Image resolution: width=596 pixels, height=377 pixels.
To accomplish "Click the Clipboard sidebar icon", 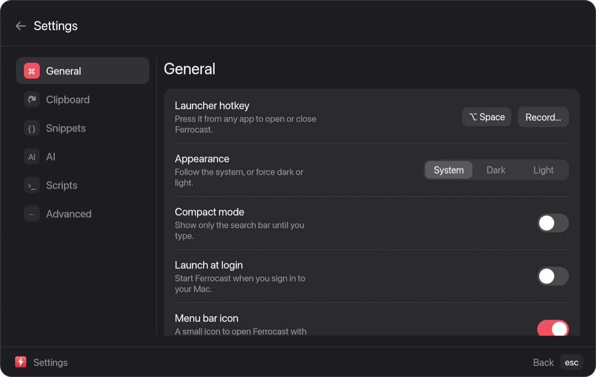I will [32, 99].
